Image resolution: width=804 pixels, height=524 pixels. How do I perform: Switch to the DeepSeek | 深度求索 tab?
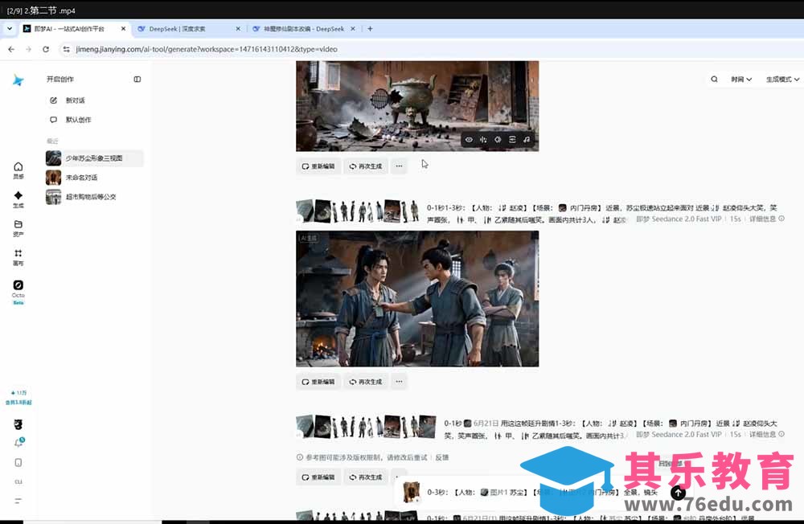pyautogui.click(x=188, y=29)
